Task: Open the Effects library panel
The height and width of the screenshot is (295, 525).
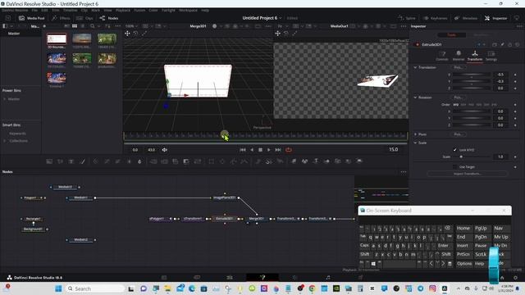Action: 61,18
